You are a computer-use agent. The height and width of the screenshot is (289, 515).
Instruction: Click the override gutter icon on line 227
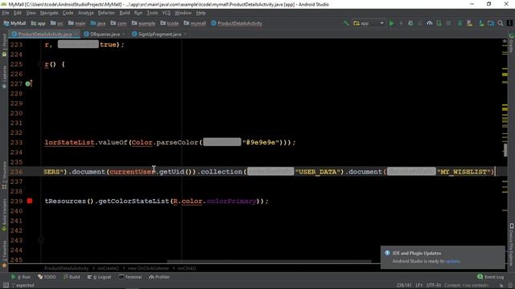click(29, 83)
